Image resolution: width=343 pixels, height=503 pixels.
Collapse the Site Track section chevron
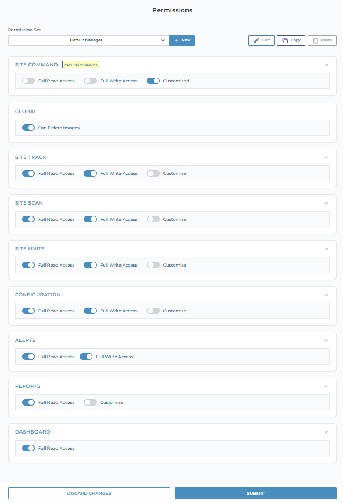(x=326, y=157)
